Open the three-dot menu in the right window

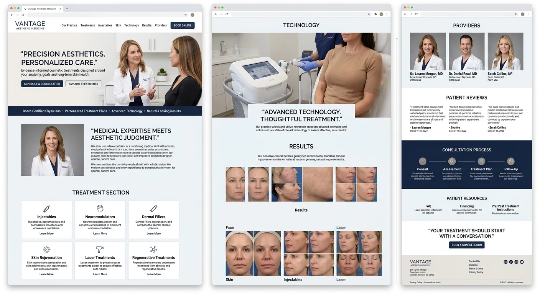tap(528, 14)
